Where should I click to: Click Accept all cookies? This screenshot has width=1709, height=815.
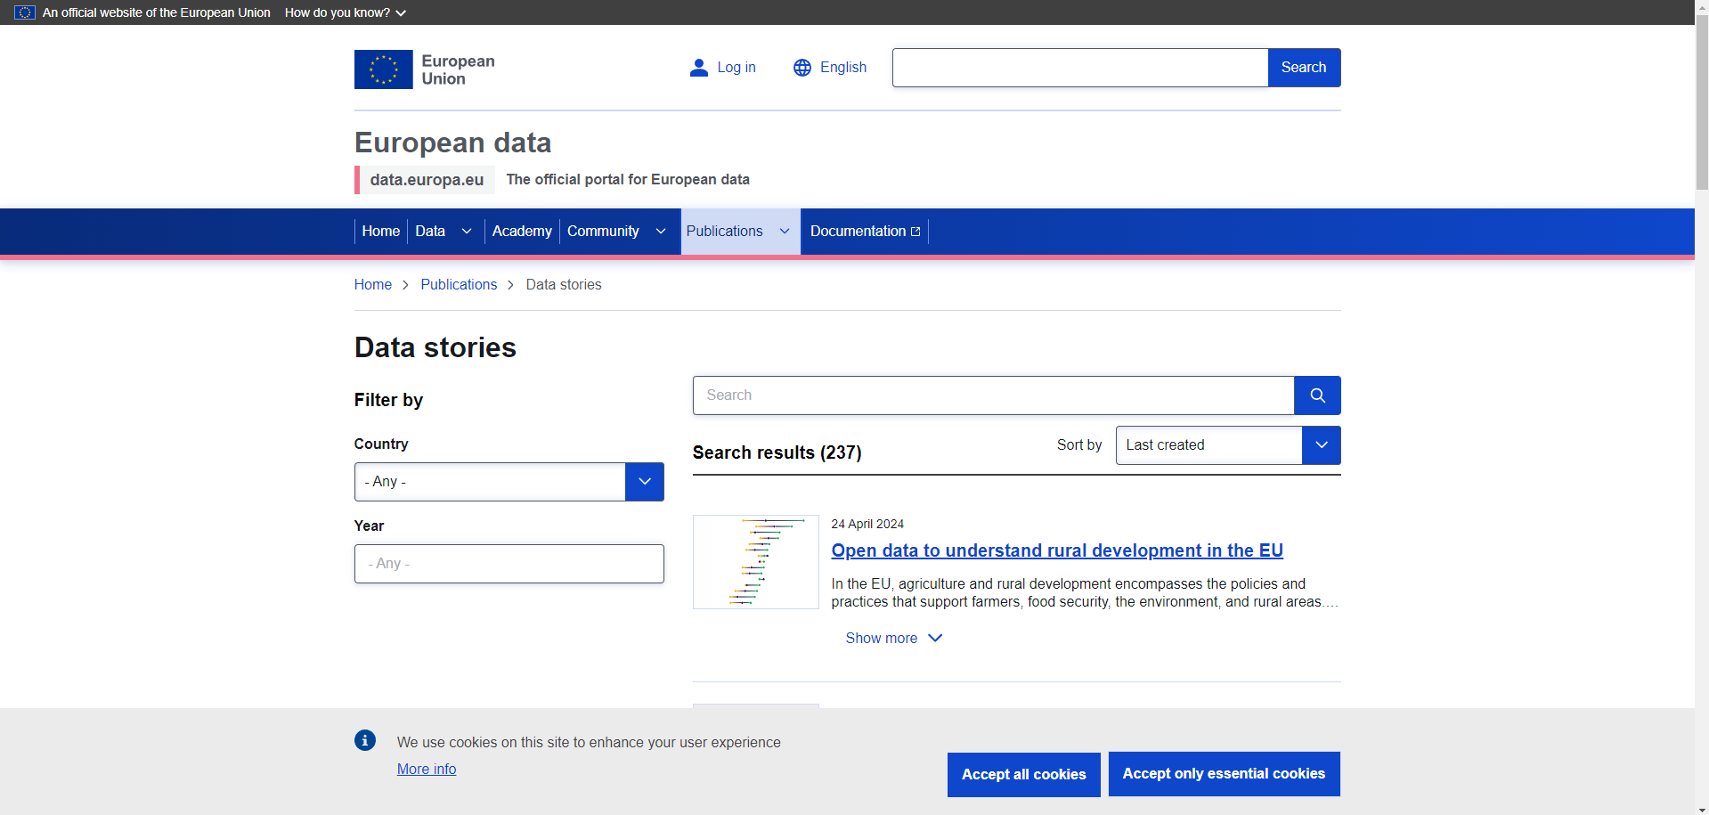tap(1024, 775)
